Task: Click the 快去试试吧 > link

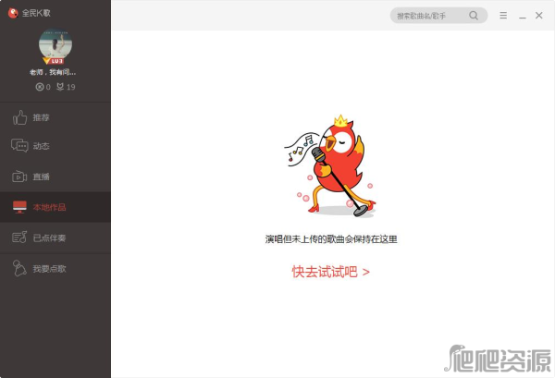Action: 330,272
